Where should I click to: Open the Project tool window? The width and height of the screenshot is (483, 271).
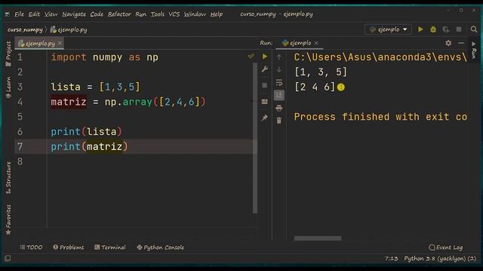8,53
